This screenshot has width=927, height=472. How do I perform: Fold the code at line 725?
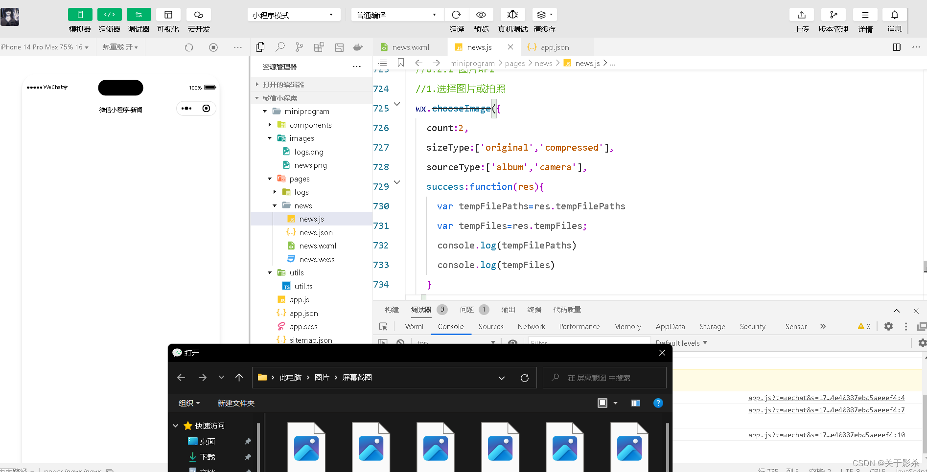pos(397,104)
